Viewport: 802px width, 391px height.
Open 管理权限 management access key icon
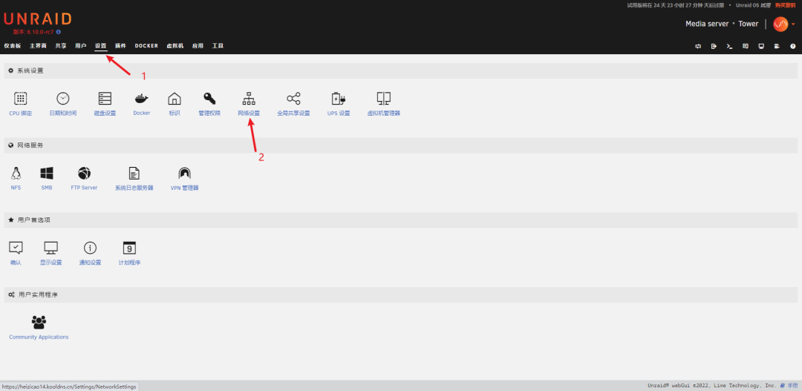[209, 99]
